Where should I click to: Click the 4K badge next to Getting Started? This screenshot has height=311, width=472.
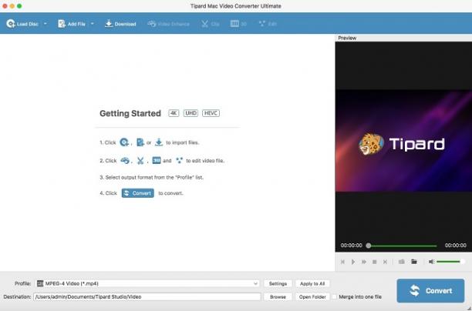pyautogui.click(x=174, y=113)
